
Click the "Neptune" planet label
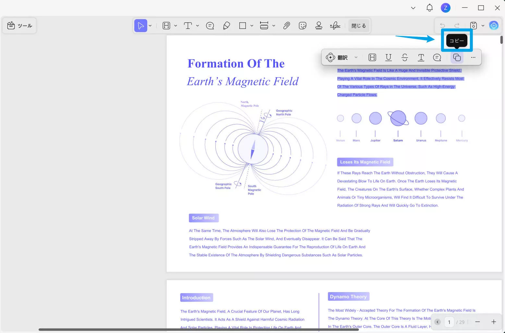(x=441, y=140)
